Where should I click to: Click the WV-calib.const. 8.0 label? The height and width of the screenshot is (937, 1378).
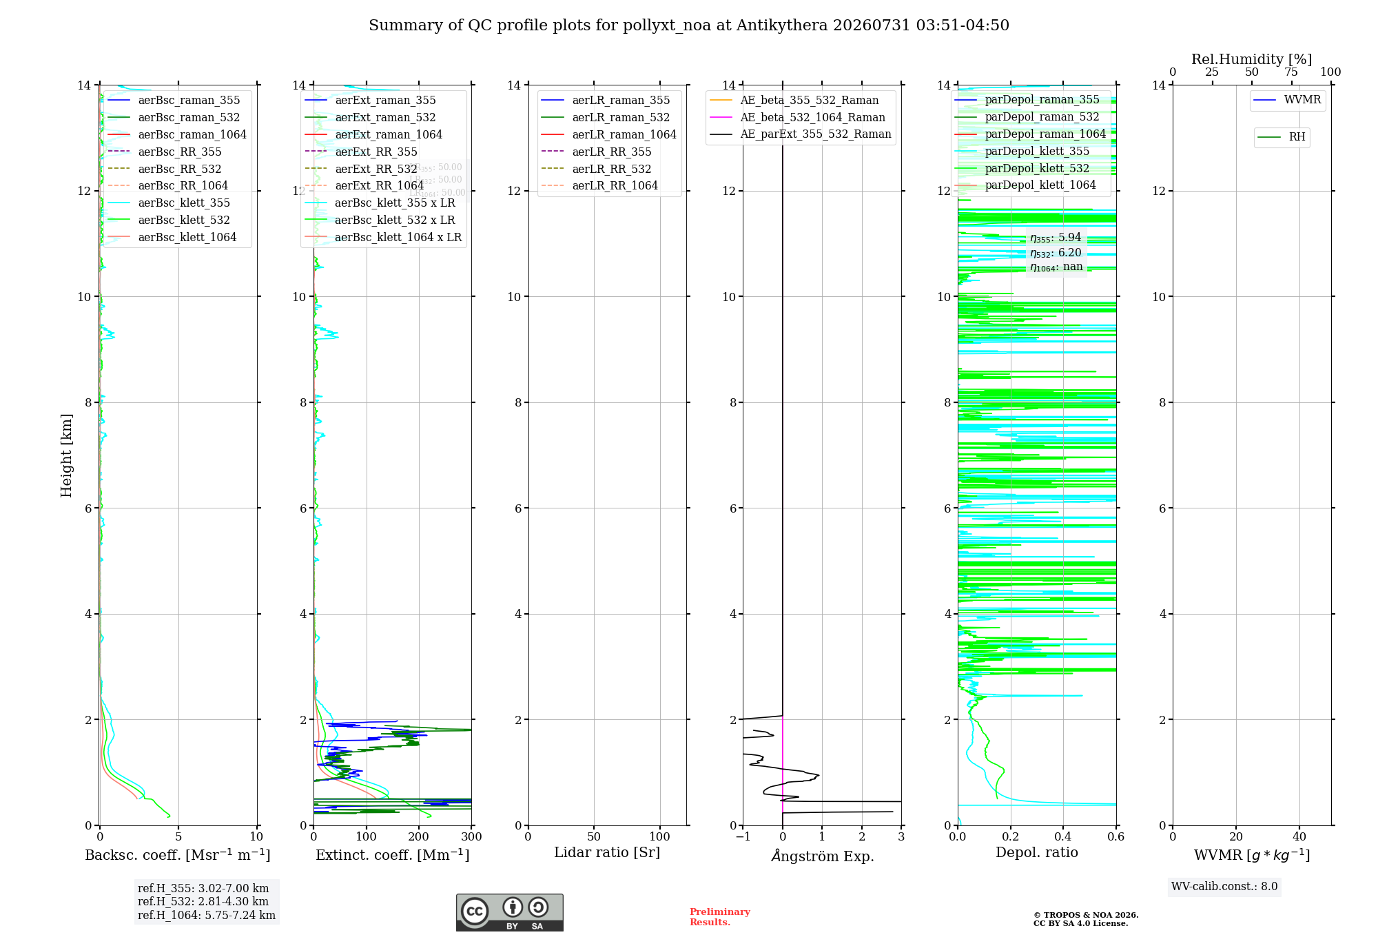(x=1224, y=887)
